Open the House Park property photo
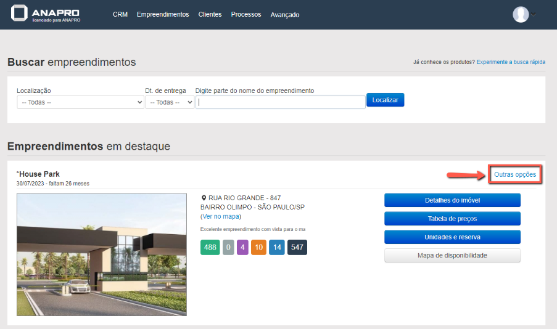The image size is (557, 329). pyautogui.click(x=102, y=254)
